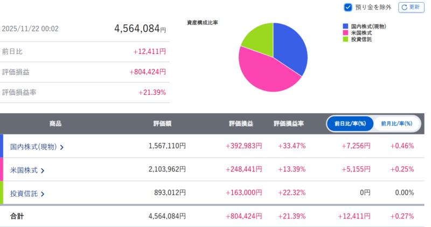Click the refresh icon in the 更新 button
The height and width of the screenshot is (227, 431).
[405, 8]
